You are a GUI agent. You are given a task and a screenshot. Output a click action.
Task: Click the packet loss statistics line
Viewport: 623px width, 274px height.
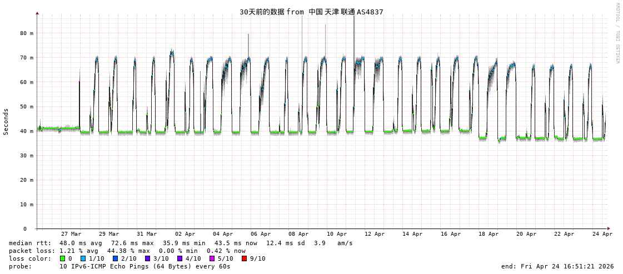pyautogui.click(x=127, y=251)
